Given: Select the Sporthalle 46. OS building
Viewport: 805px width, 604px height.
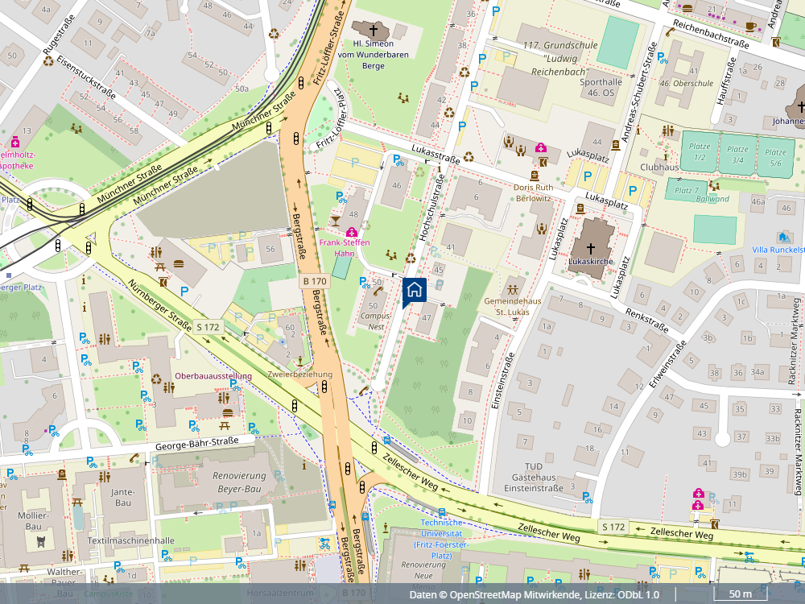Looking at the screenshot, I should (601, 87).
